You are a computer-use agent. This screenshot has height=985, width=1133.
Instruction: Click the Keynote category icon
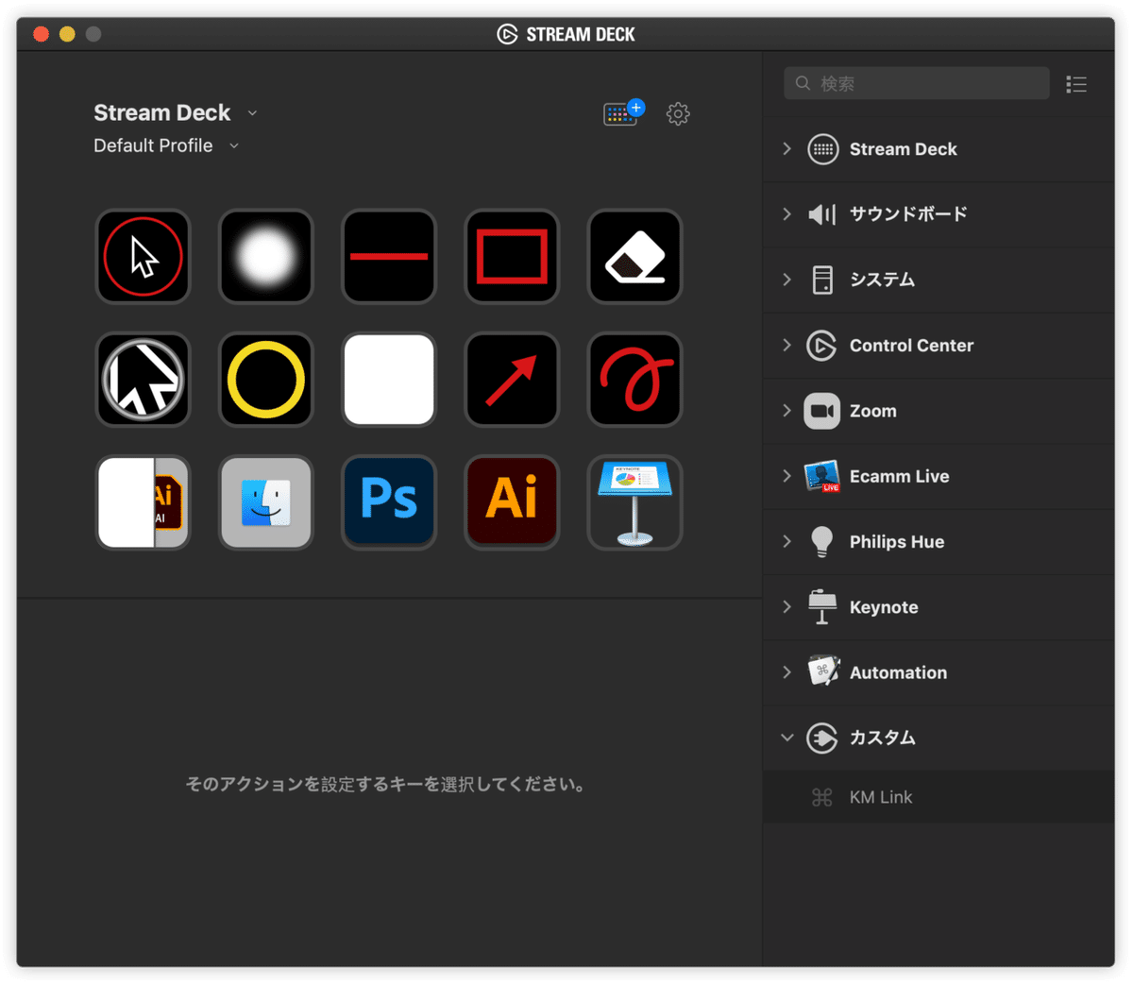822,607
